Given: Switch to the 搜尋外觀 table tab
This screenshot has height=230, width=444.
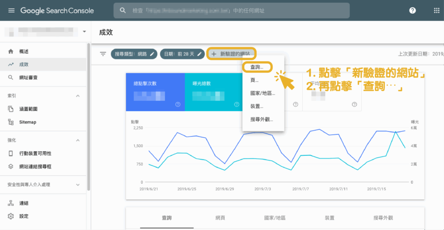Looking at the screenshot, I should click(383, 218).
